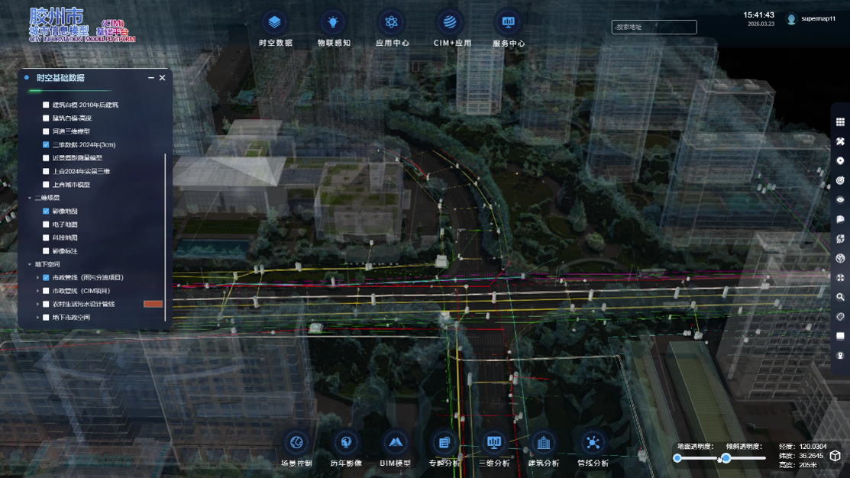Enable the 电子地图 layer checkbox
850x478 pixels.
46,224
